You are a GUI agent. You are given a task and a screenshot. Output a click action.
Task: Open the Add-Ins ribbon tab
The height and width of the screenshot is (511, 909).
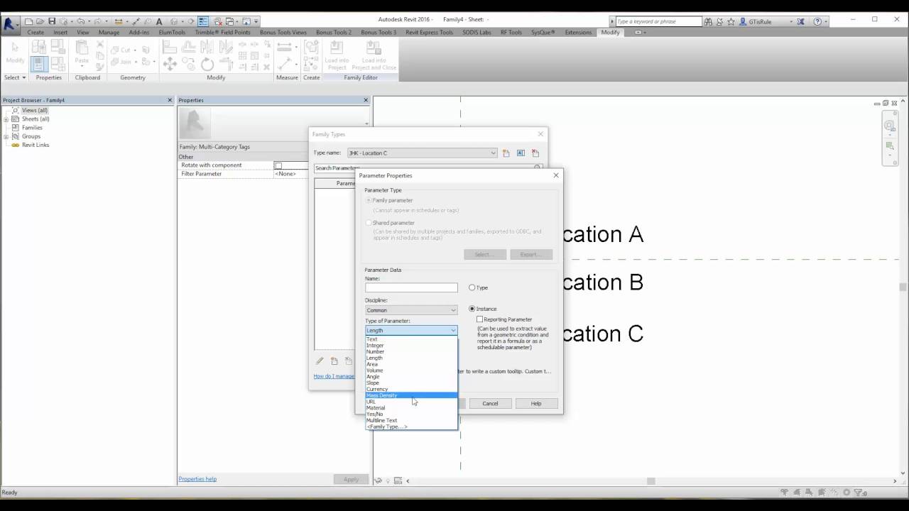tap(139, 32)
